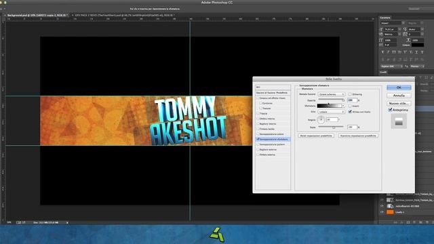434x244 pixels.
Task: Select Opzioni di fusione: Predefinite
Action: [x=273, y=93]
